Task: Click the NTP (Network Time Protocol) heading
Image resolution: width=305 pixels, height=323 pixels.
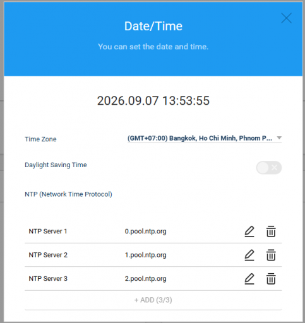Action: coord(68,194)
